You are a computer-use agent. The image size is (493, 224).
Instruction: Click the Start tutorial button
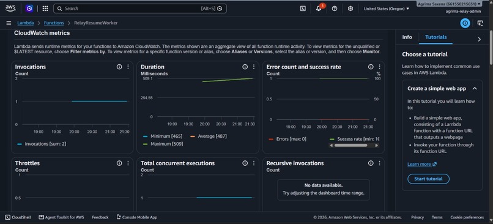[428, 179]
